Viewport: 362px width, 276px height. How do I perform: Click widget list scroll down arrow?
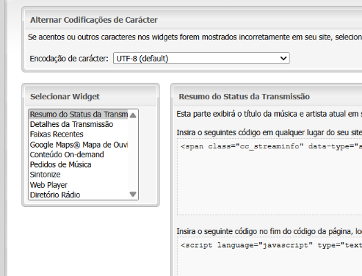tap(133, 194)
